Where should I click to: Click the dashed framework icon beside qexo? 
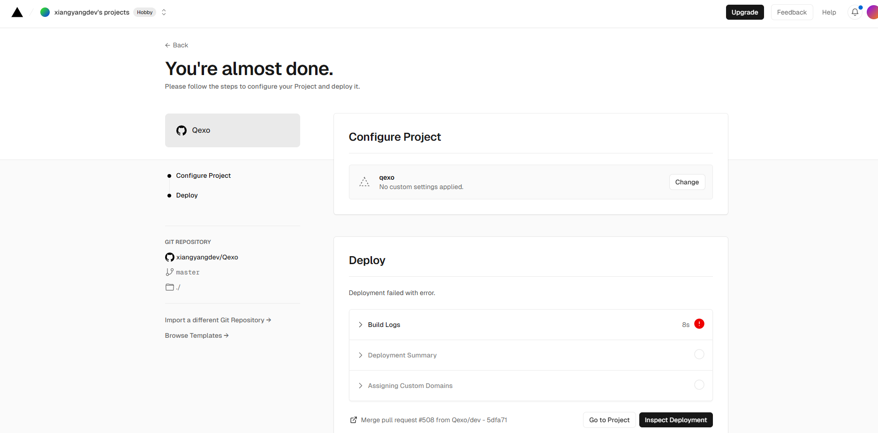click(364, 182)
